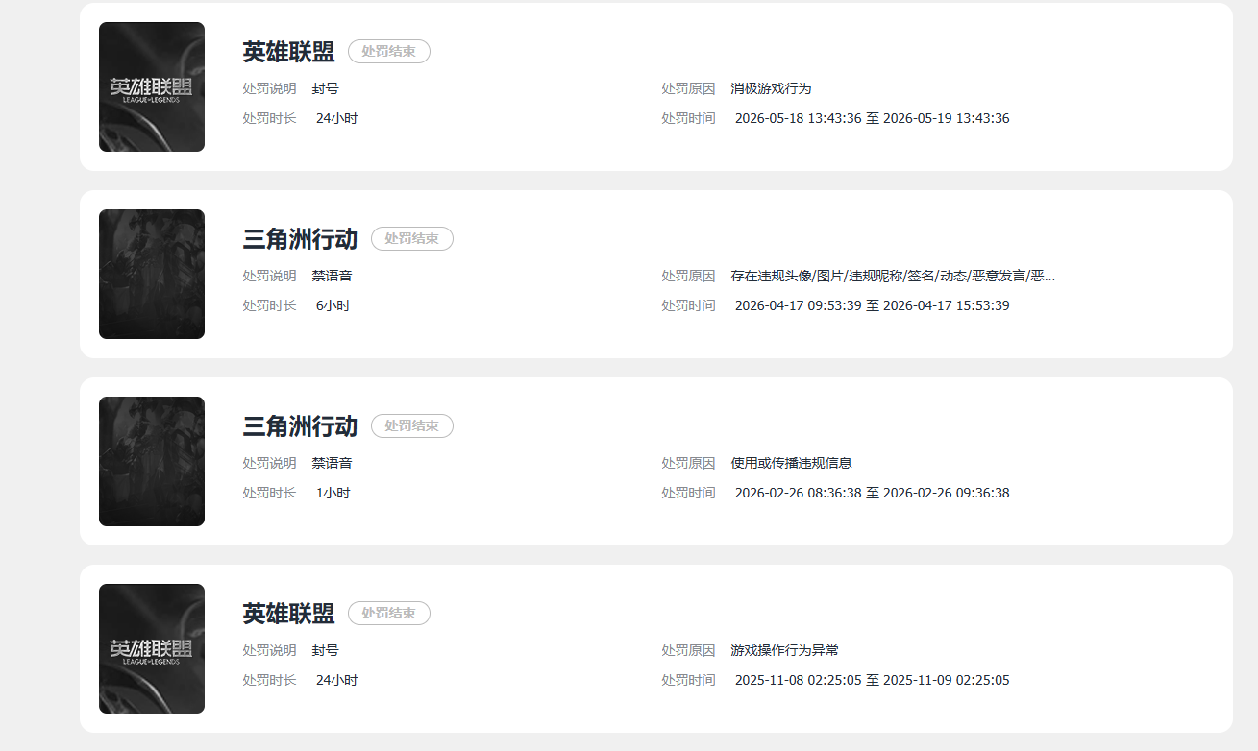Click the 英雄联盟 title of the 消极游戏行为 record
The height and width of the screenshot is (751, 1258).
288,52
